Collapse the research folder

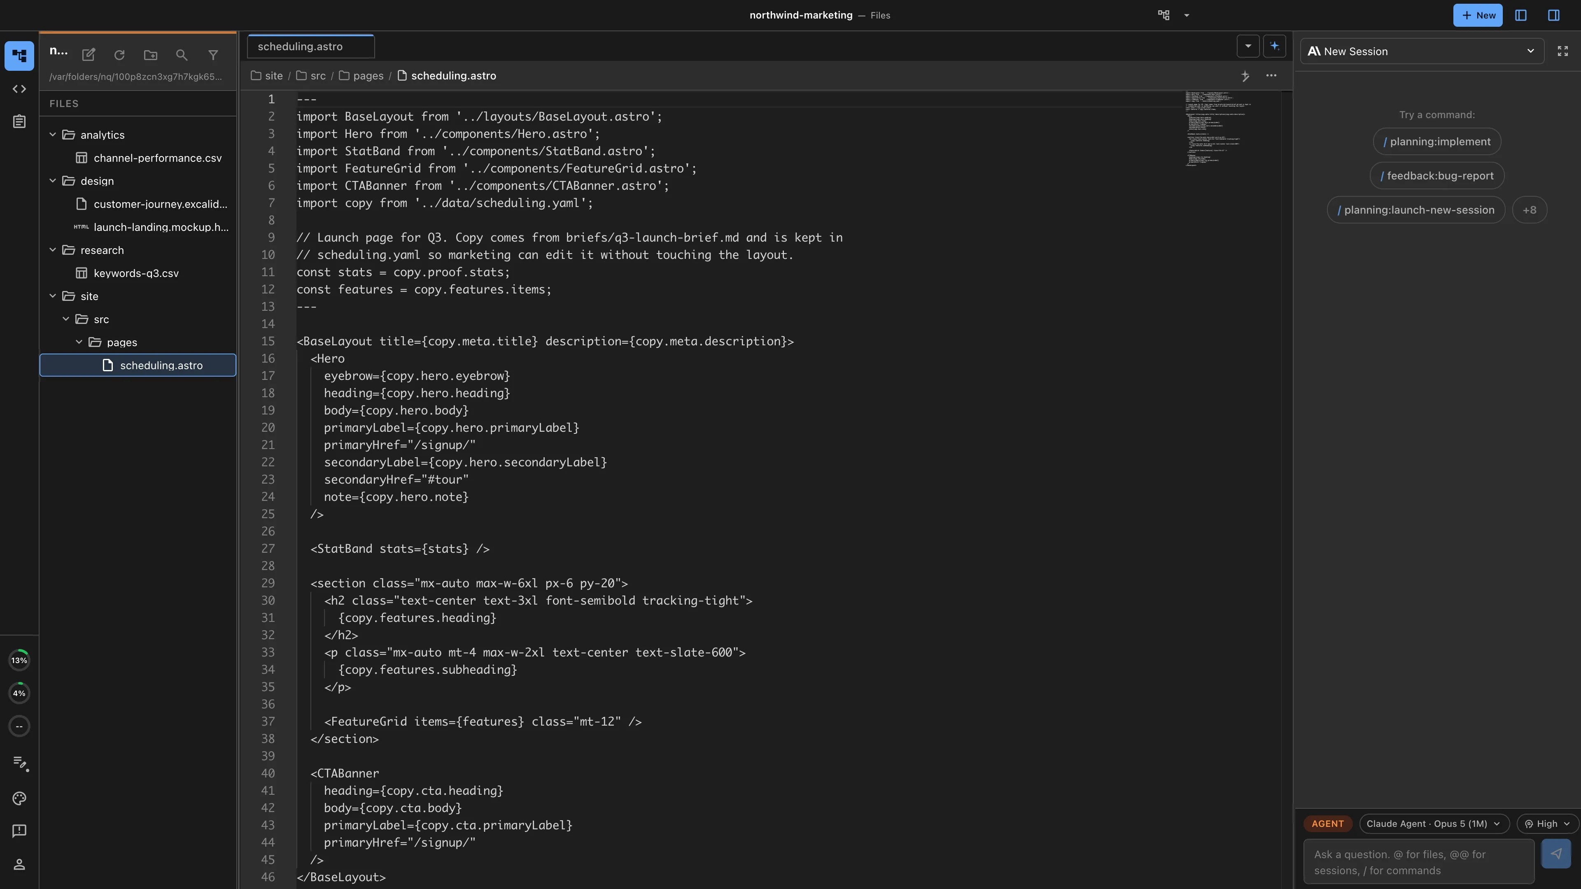click(53, 250)
